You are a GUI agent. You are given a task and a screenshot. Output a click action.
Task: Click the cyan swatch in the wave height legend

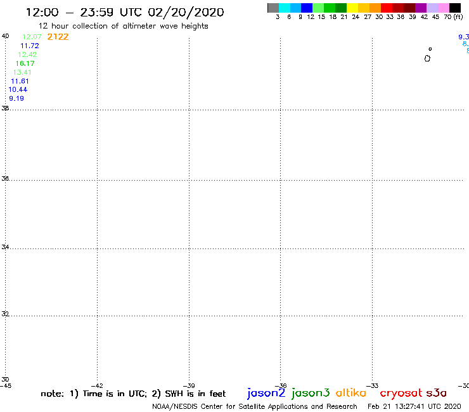tap(285, 8)
